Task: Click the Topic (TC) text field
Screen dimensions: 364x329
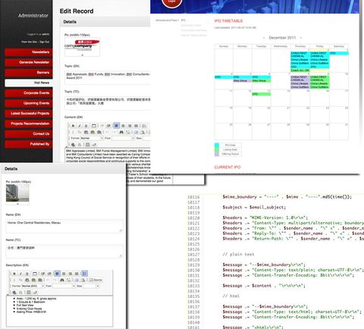Action: coord(108,102)
